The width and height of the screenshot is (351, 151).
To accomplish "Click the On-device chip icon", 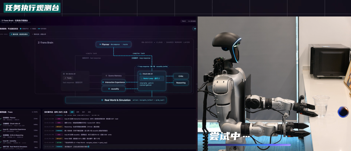I will coord(64,74).
